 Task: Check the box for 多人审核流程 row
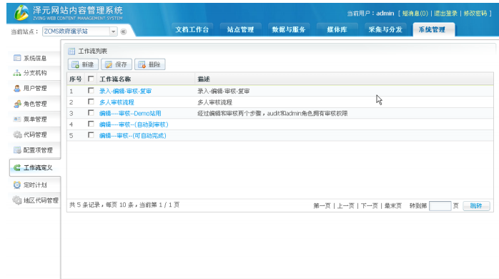[91, 102]
